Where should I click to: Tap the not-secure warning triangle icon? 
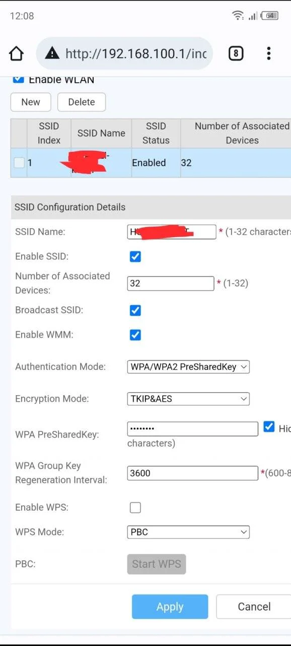52,53
